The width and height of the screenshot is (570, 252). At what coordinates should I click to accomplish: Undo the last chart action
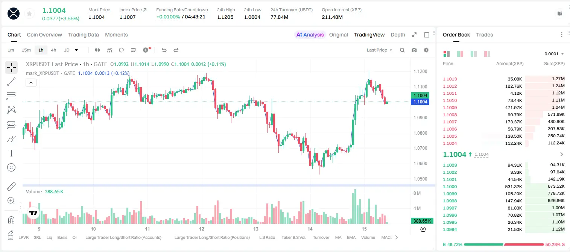click(x=164, y=50)
